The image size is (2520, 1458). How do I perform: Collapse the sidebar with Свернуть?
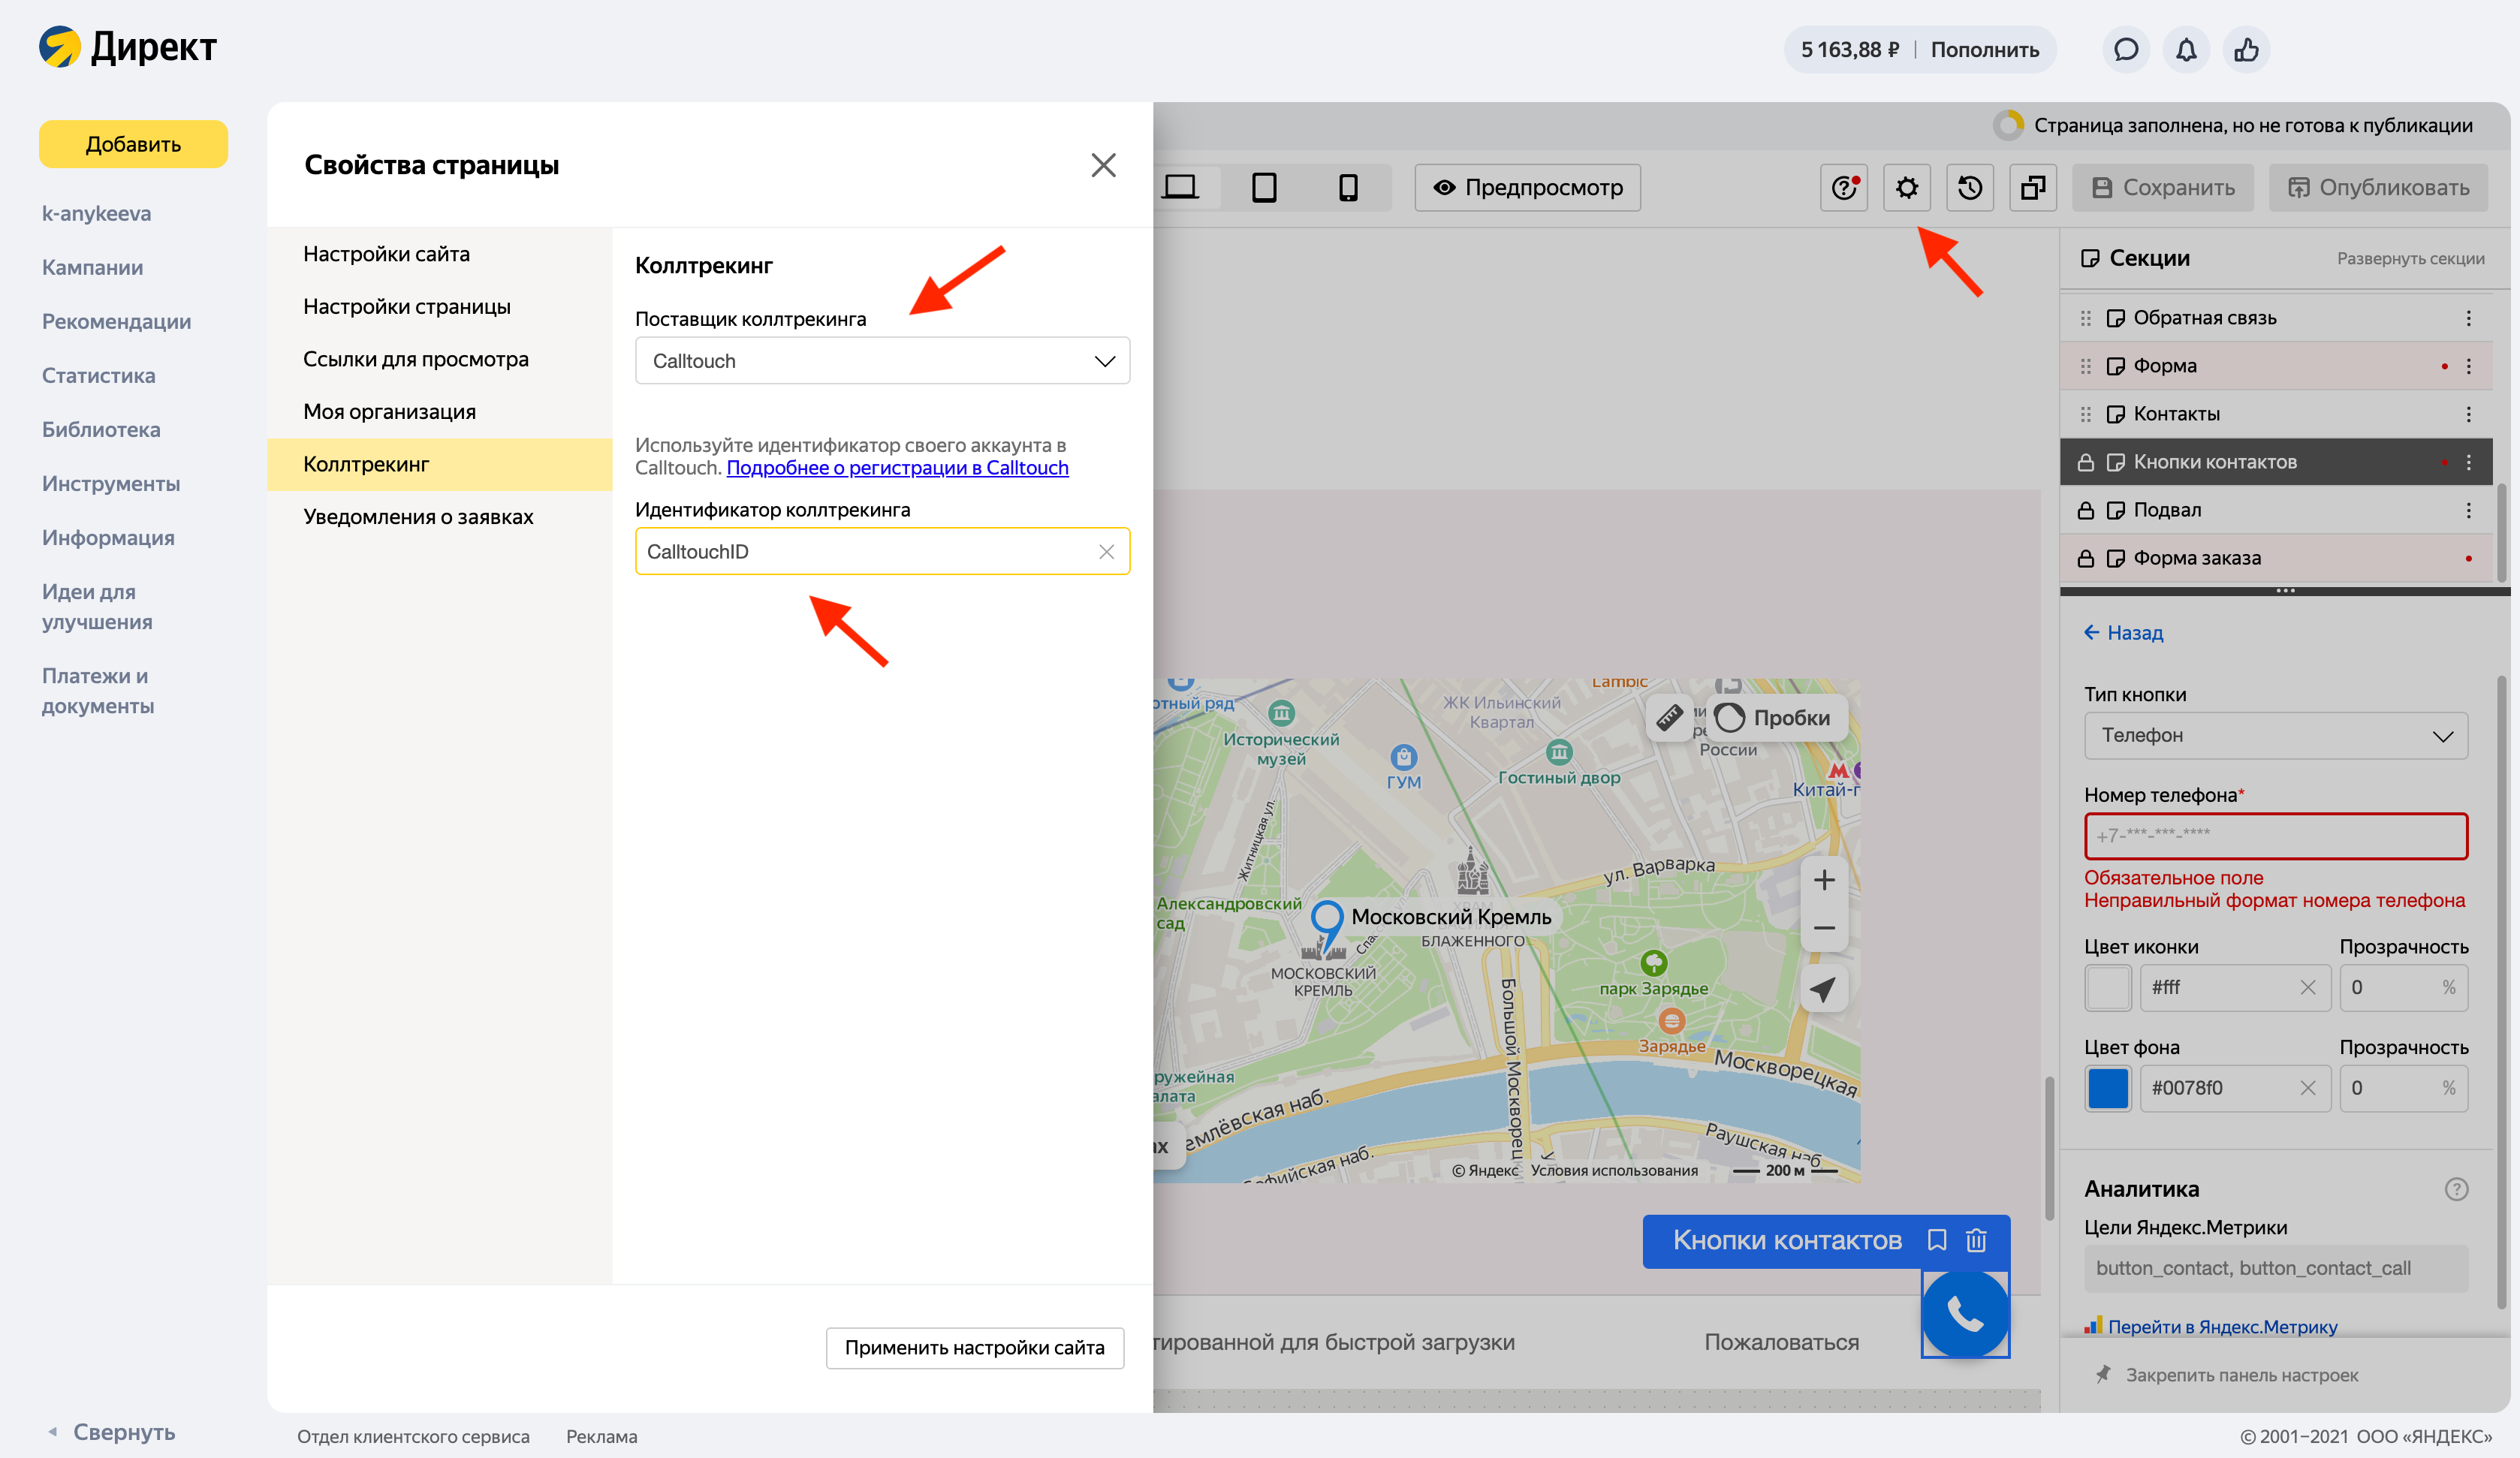tap(113, 1432)
